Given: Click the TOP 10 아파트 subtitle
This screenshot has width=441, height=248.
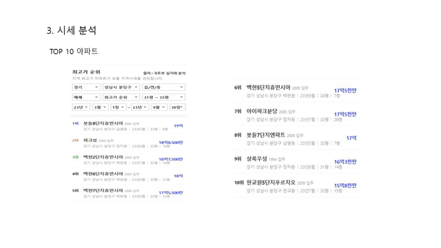Looking at the screenshot, I should (x=74, y=52).
